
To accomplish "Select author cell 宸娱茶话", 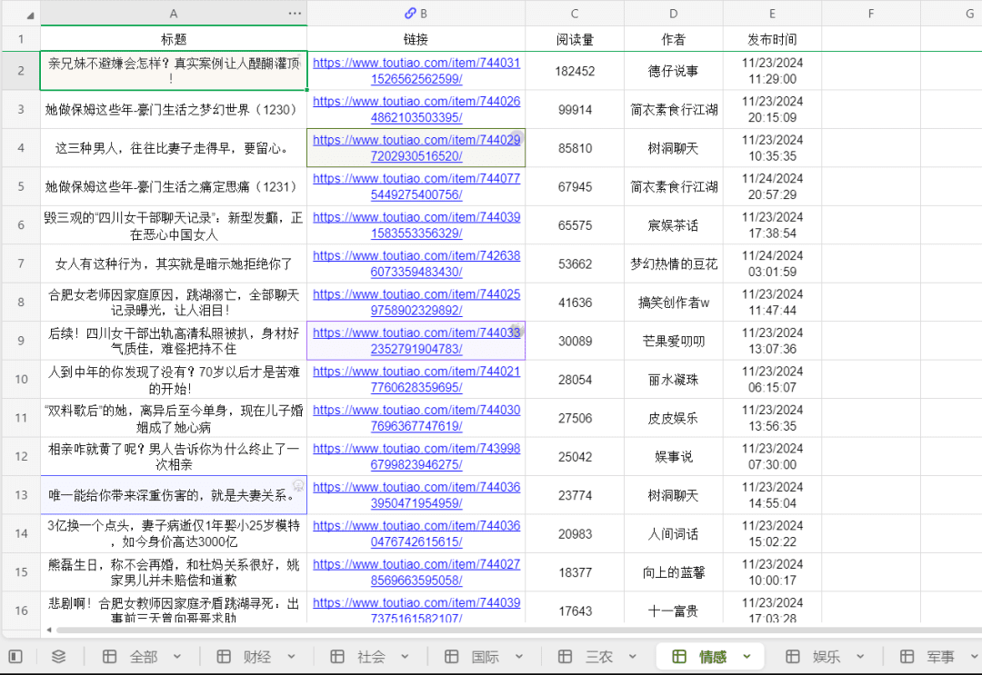I will (673, 225).
